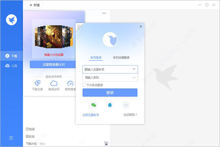The width and height of the screenshot is (220, 147).
Task: Click the private folder lock icon
Action: pyautogui.click(x=106, y=144)
